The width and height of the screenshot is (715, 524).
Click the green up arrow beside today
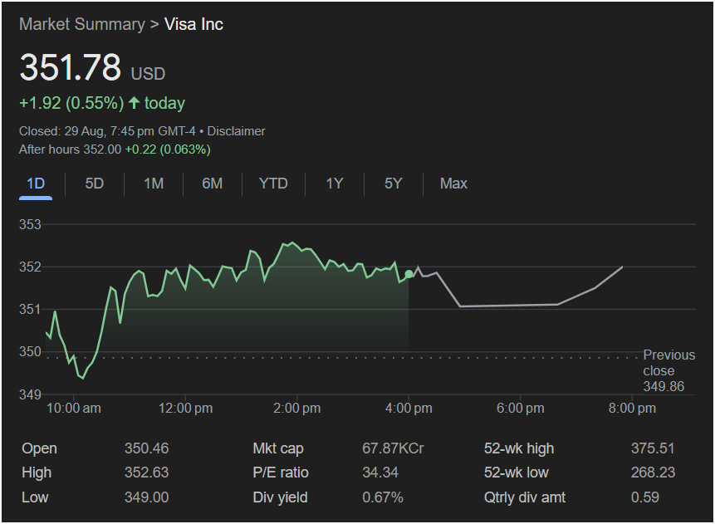coord(134,103)
